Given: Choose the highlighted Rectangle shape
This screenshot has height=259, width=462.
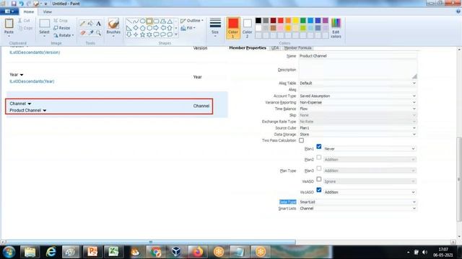Looking at the screenshot, I should coord(149,21).
